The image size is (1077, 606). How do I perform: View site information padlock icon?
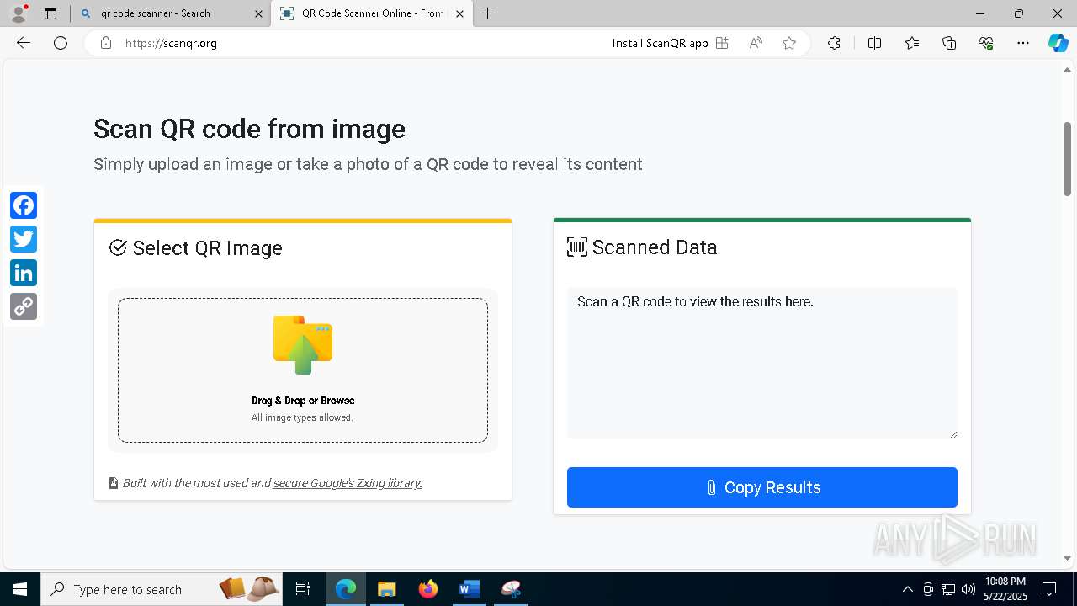(106, 43)
